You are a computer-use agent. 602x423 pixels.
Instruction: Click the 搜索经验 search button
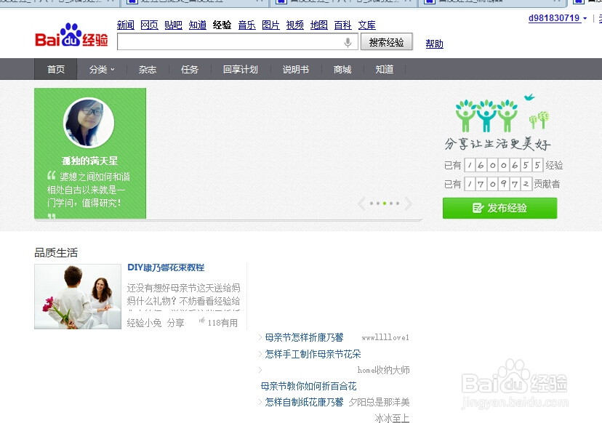(387, 42)
